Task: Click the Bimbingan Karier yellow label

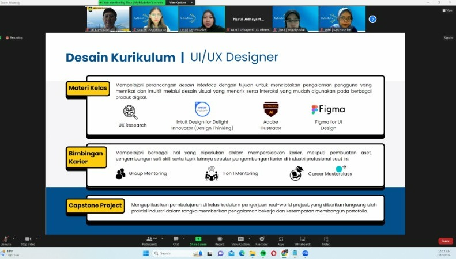Action: (x=86, y=157)
